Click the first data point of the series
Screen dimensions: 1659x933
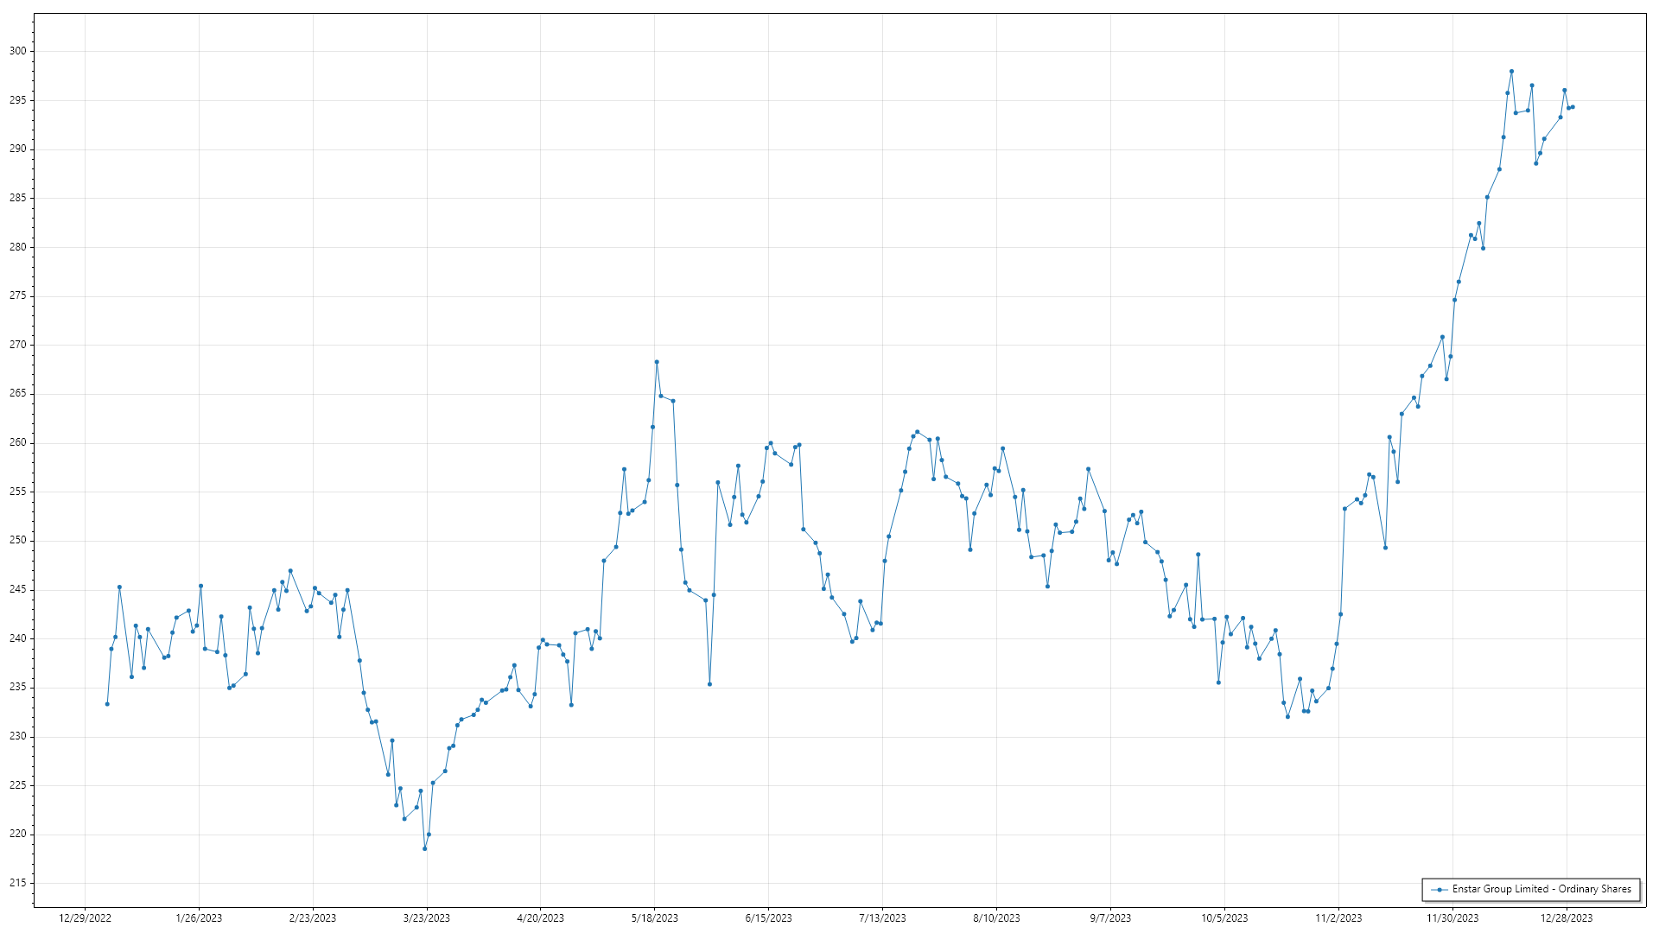coord(107,704)
